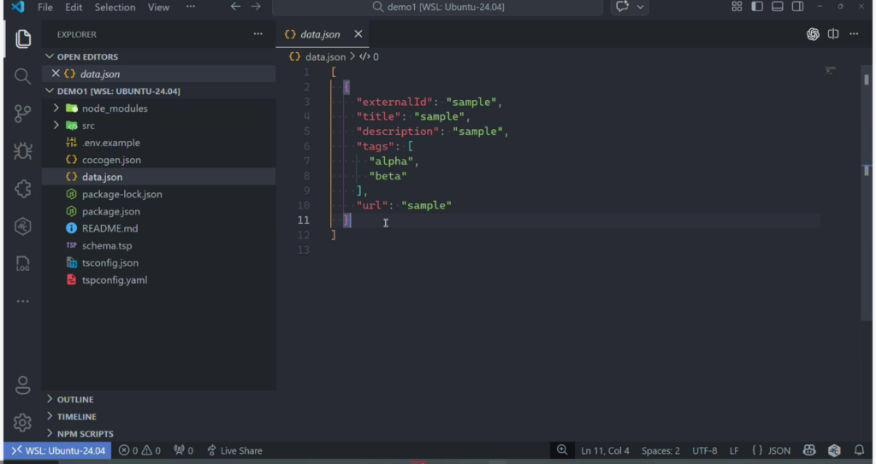Image resolution: width=876 pixels, height=464 pixels.
Task: Open the Selection menu
Action: [x=115, y=7]
